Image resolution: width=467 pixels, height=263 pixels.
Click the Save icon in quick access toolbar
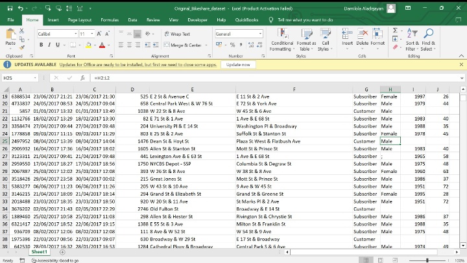(10, 8)
